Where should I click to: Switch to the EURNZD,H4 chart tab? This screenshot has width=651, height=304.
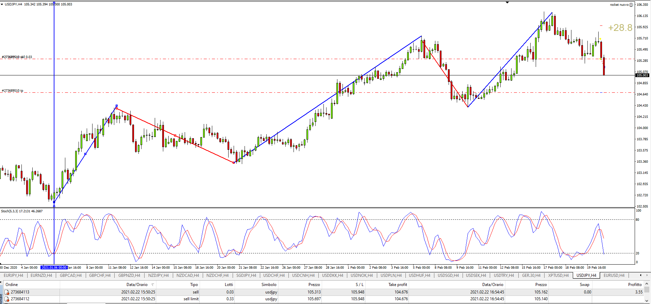pyautogui.click(x=41, y=275)
